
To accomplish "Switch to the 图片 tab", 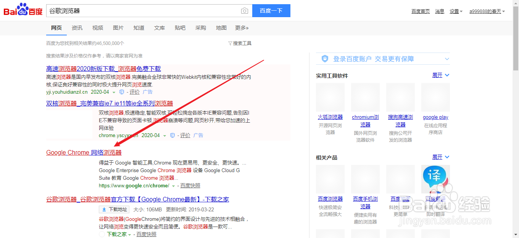I will click(118, 28).
